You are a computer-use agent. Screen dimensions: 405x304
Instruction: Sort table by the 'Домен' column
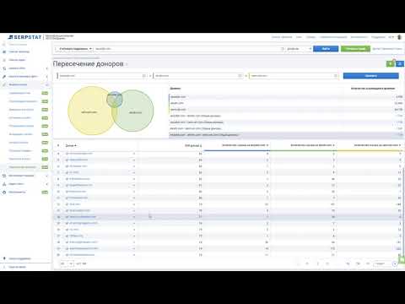click(x=71, y=145)
